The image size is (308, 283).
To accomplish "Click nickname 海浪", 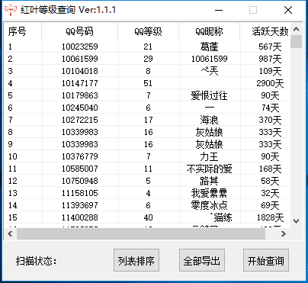I will 209,120.
